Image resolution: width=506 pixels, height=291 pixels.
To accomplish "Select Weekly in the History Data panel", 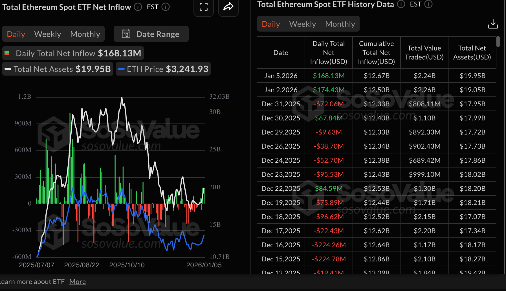I will coord(302,24).
